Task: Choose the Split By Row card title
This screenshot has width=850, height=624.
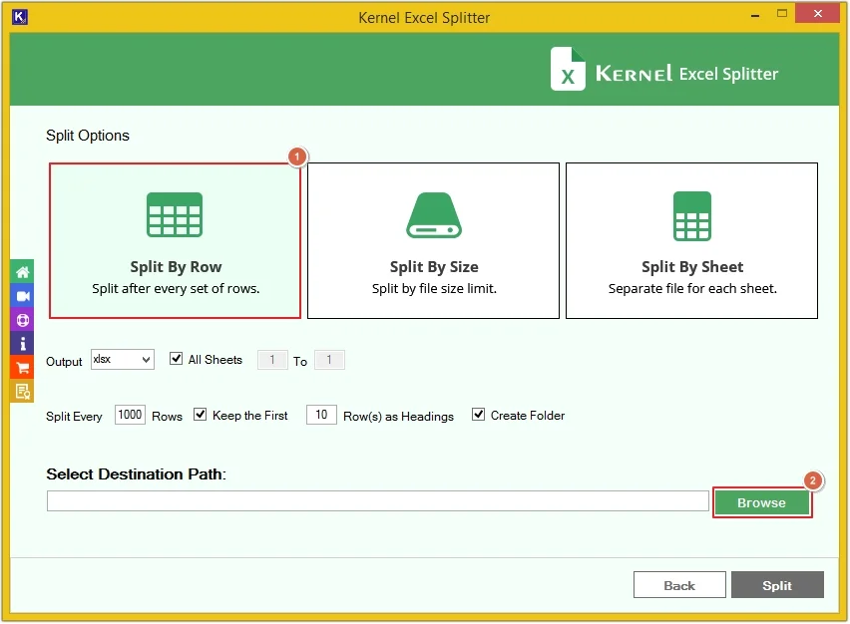Action: tap(176, 267)
